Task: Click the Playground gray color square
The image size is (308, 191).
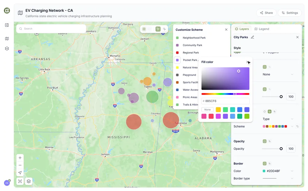Action: click(x=177, y=75)
